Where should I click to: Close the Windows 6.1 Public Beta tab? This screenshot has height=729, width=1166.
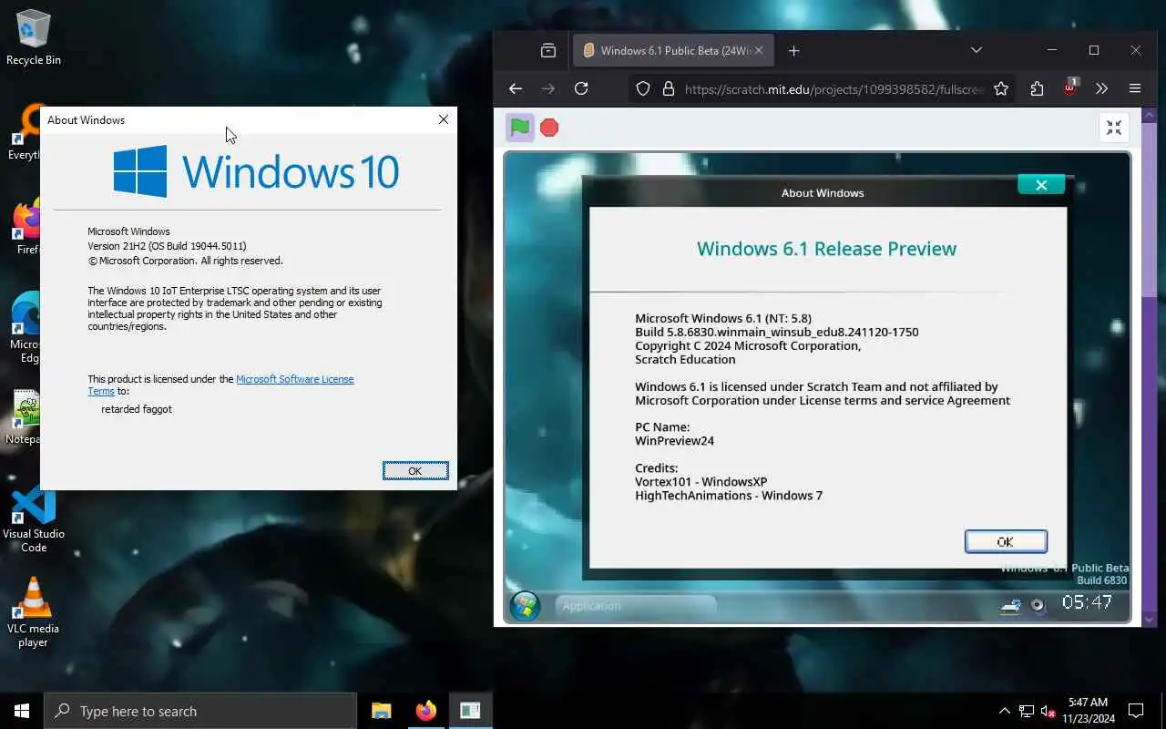pos(759,50)
